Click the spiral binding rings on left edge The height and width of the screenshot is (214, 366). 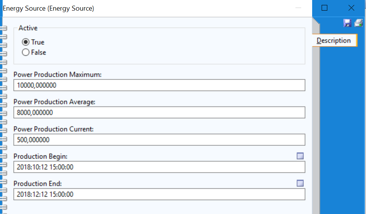coord(3,117)
